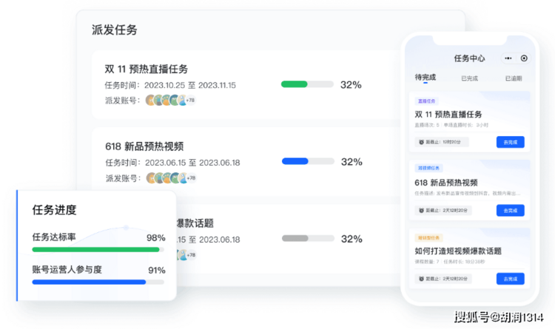Image resolution: width=555 pixels, height=329 pixels.
Task: Switch to the 待完成 tab
Action: 425,78
